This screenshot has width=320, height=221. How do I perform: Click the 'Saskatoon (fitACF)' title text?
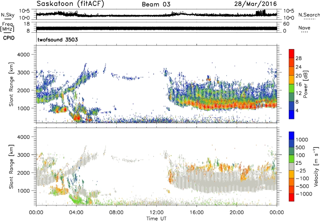[x=70, y=4]
